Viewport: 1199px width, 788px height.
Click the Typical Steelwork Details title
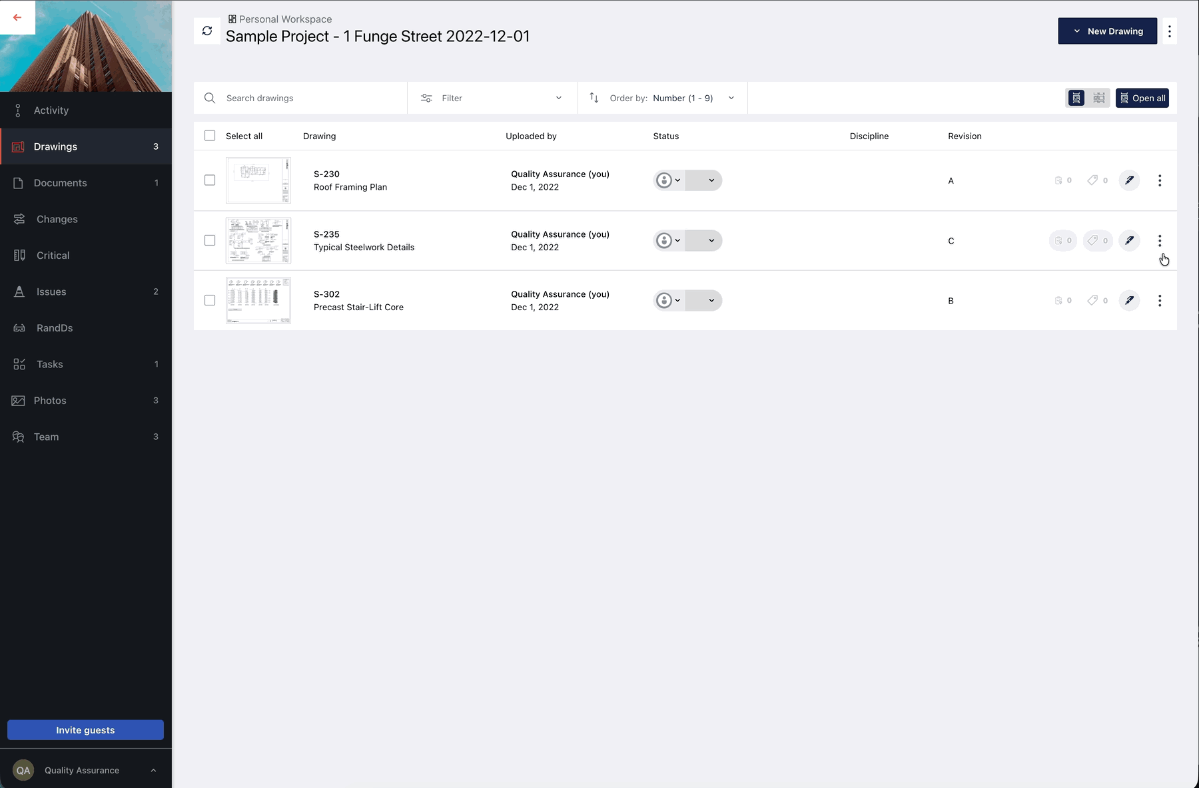(x=364, y=247)
